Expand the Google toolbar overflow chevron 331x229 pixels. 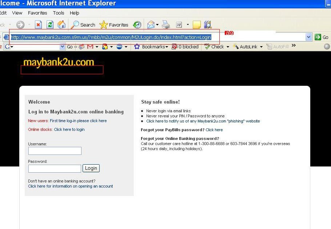click(x=294, y=45)
